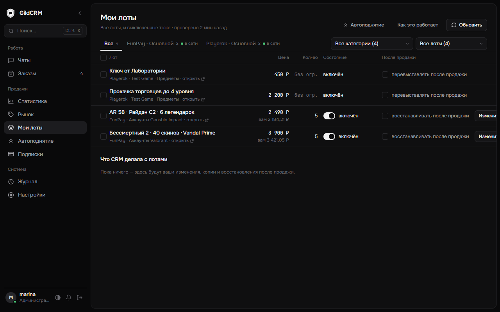The height and width of the screenshot is (312, 500).
Task: Click the logout icon
Action: click(80, 298)
